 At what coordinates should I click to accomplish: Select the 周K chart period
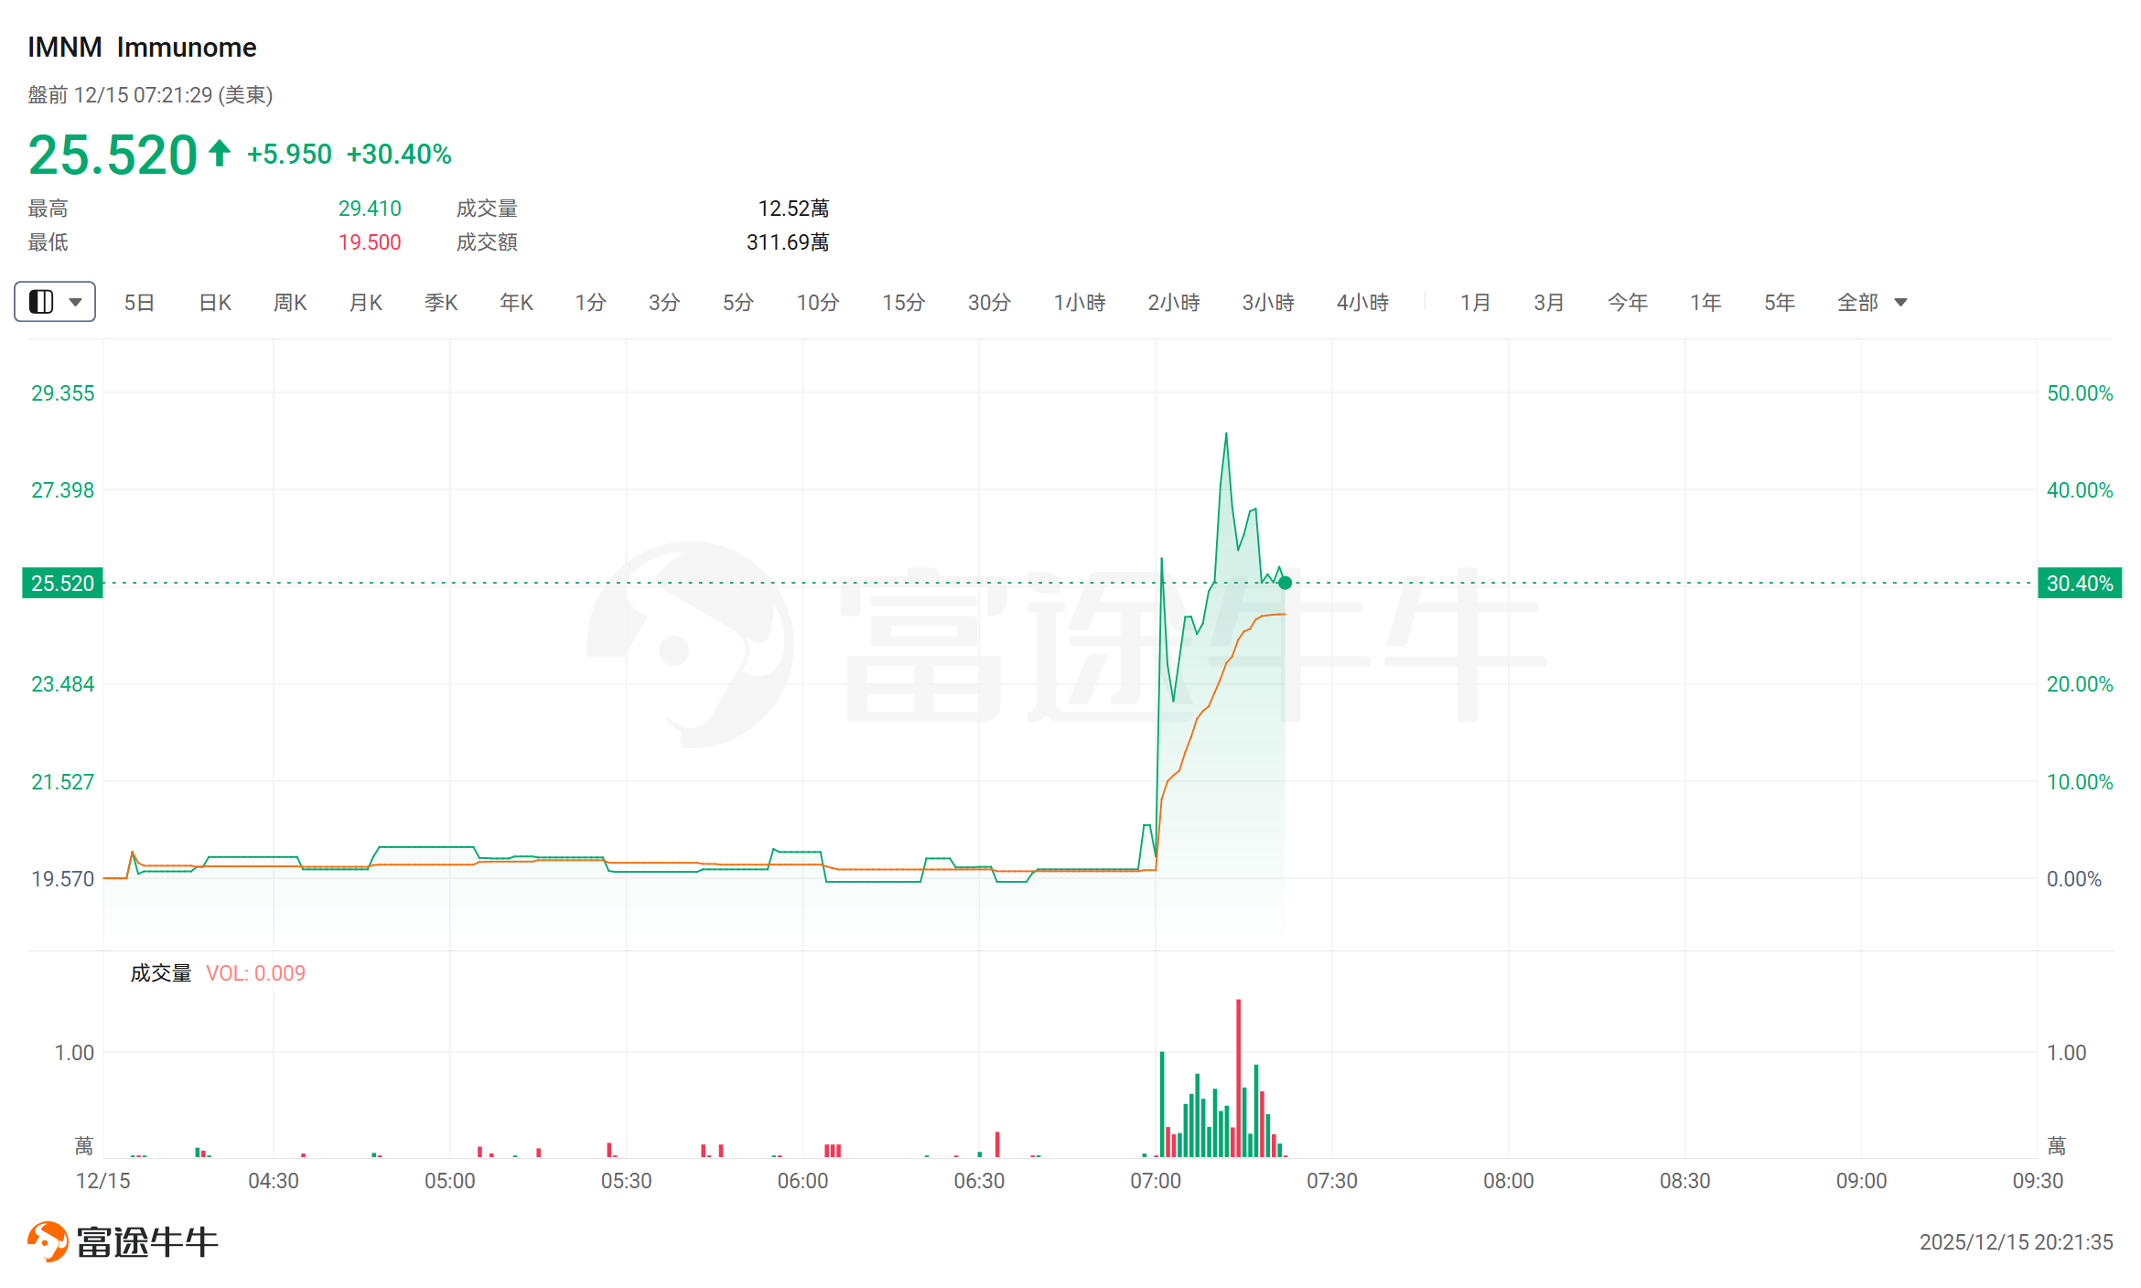click(x=290, y=302)
